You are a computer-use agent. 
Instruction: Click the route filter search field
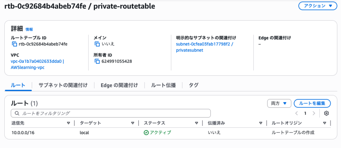click(x=111, y=113)
